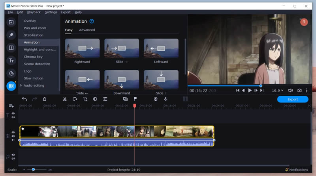Select Slow motion tool
This screenshot has height=176, width=316.
coord(34,78)
